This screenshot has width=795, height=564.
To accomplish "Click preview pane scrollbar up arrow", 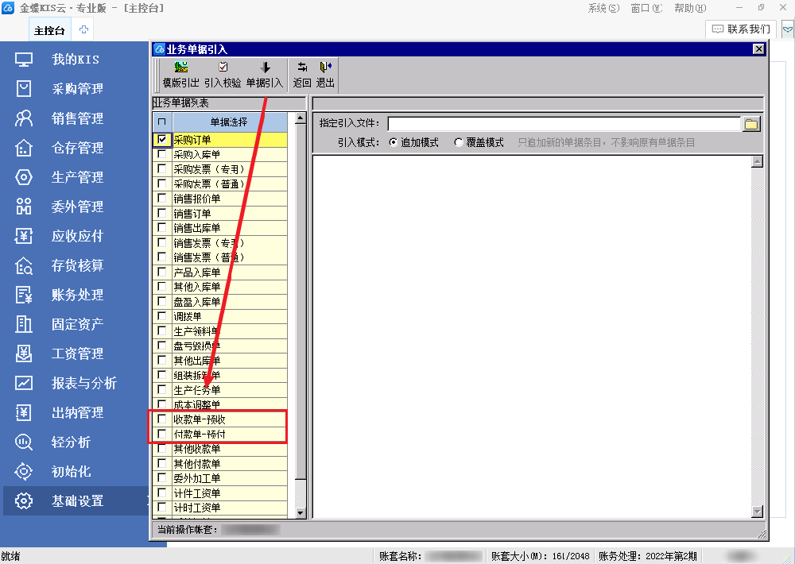I will tap(757, 161).
